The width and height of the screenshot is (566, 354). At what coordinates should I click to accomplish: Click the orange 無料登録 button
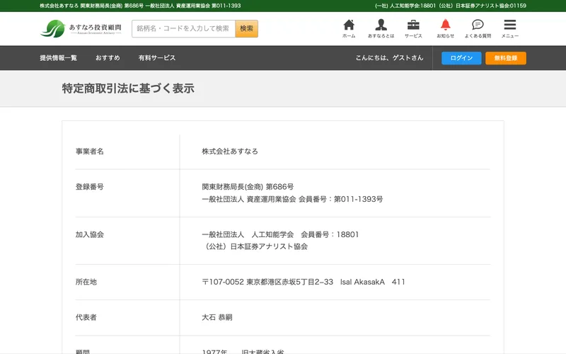click(506, 58)
